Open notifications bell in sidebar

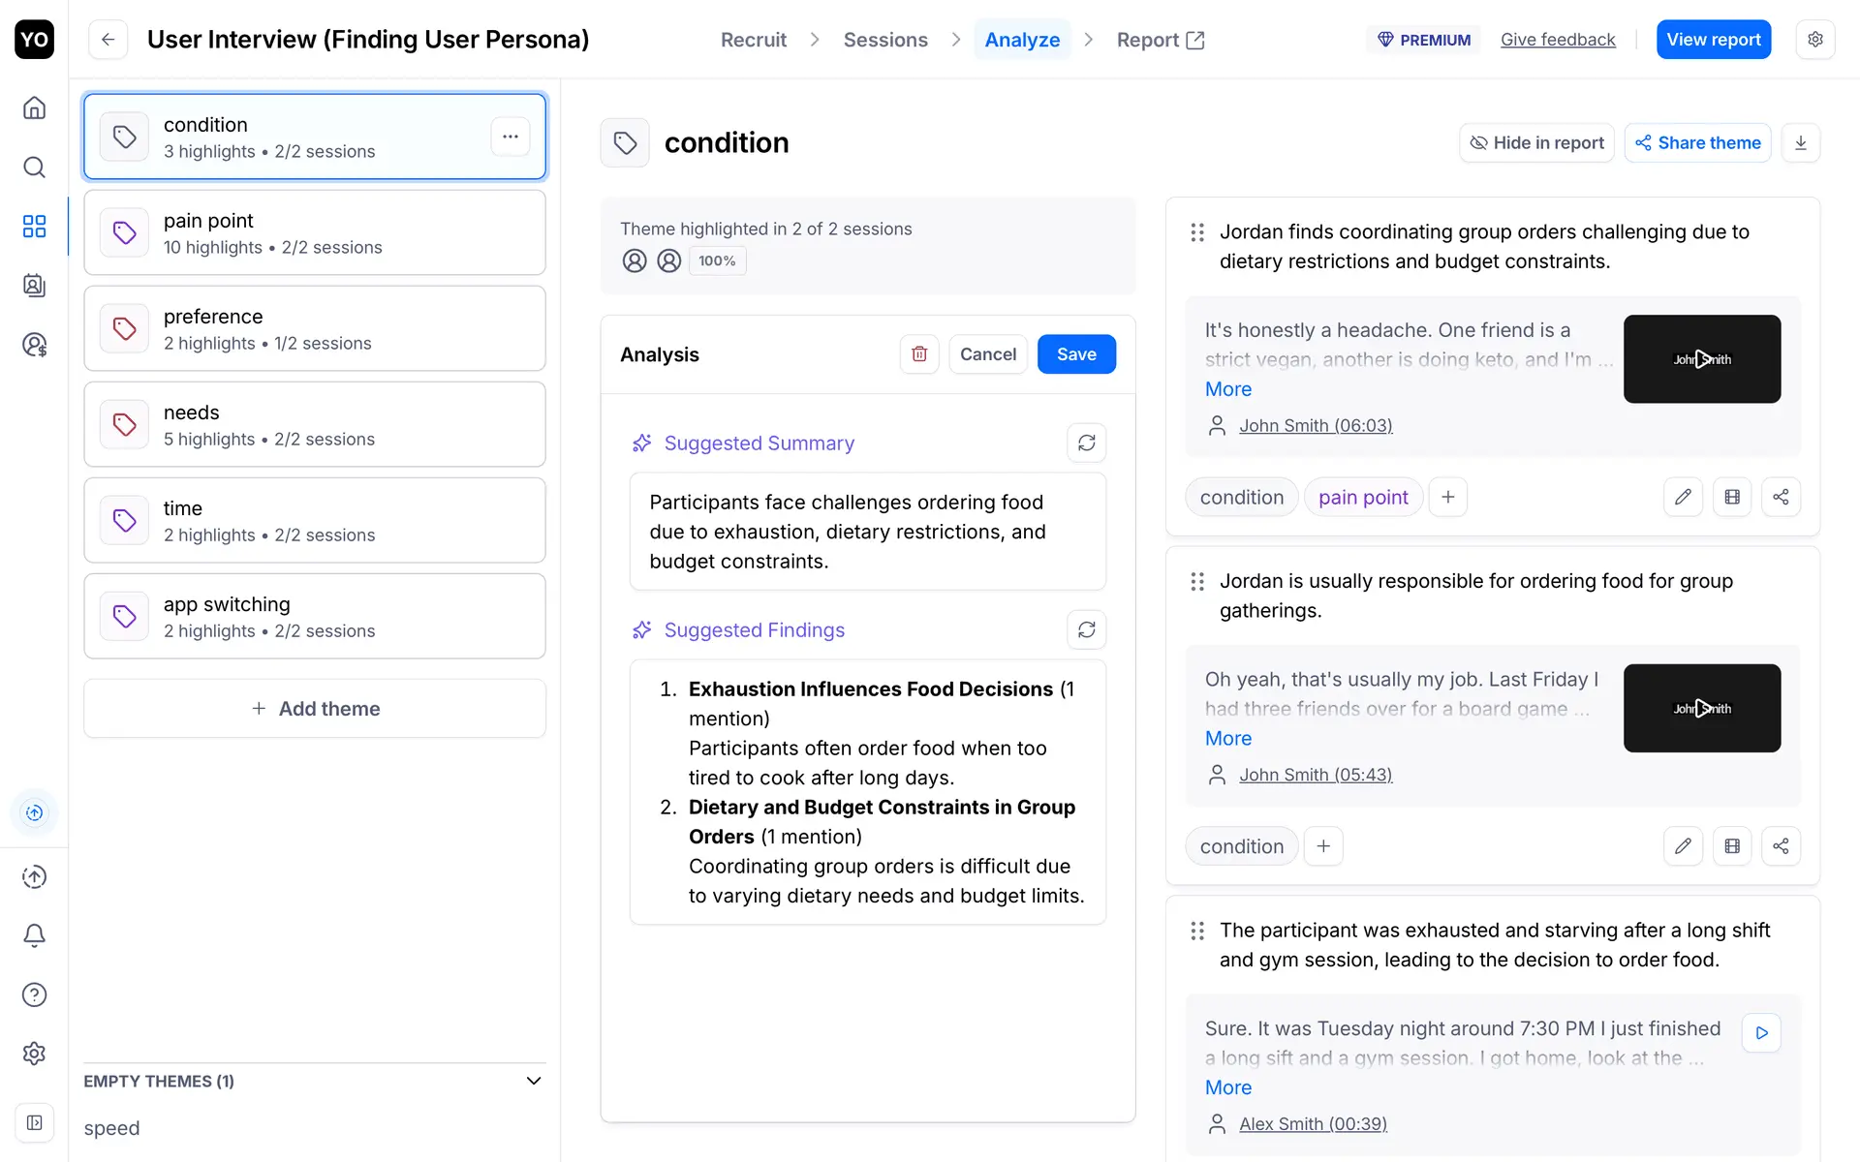click(34, 935)
